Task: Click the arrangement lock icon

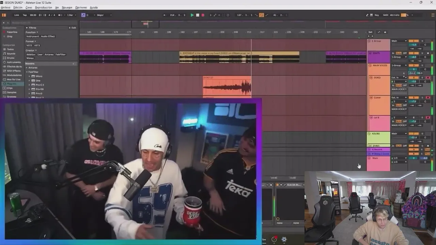Action: click(385, 32)
